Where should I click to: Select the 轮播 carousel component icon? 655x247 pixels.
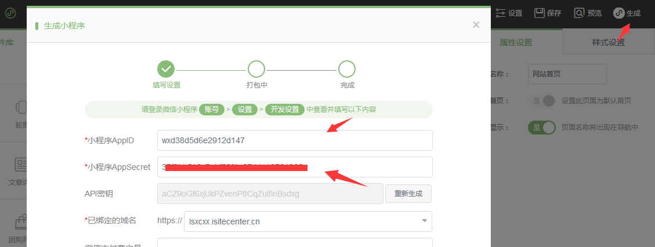[x=21, y=107]
